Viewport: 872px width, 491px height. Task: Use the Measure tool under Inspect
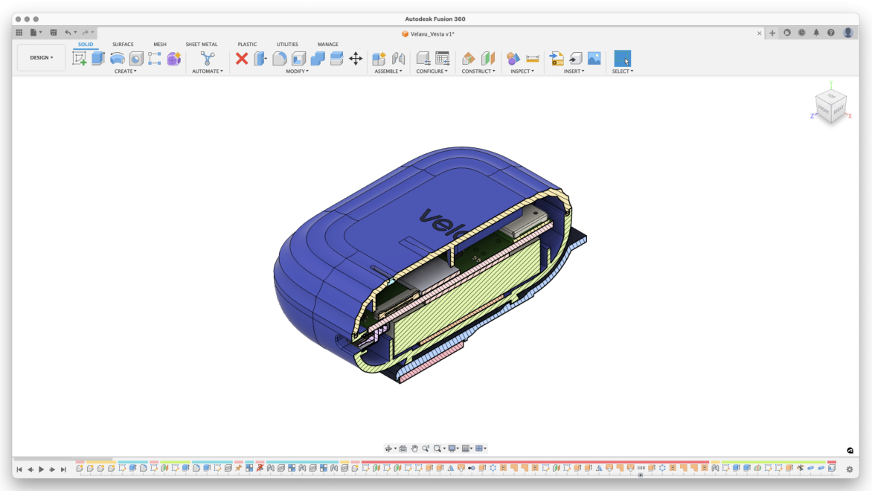(532, 58)
